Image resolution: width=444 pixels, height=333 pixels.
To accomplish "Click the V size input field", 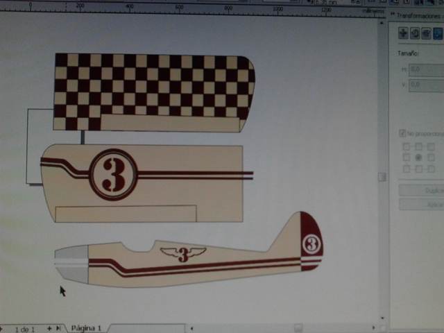I will coord(426,85).
